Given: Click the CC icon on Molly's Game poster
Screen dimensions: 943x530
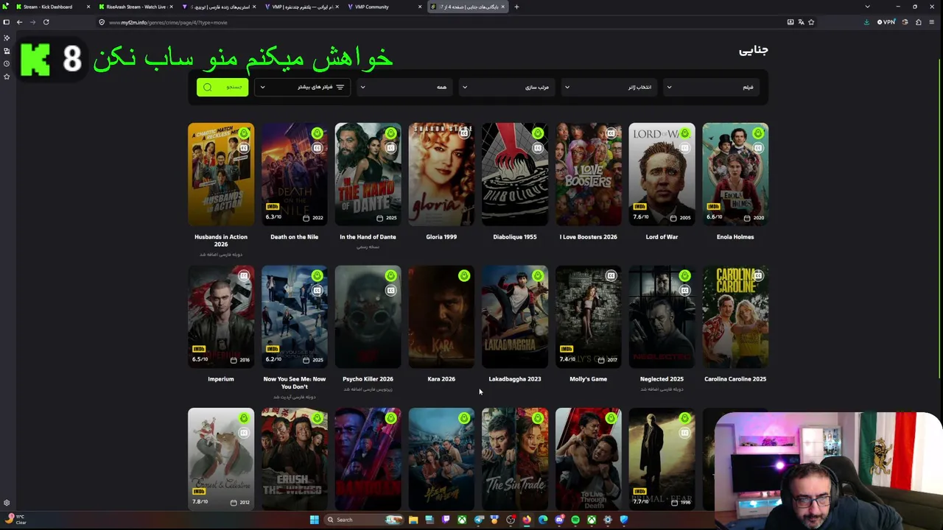Looking at the screenshot, I should point(611,275).
